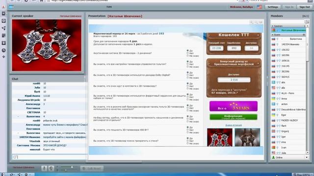Viewport: 314px width, 176px height.
Task: Toggle the webcam button in bottom bar
Action: [x=51, y=168]
